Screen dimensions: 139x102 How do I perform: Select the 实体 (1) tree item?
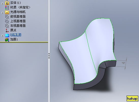tap(16, 3)
